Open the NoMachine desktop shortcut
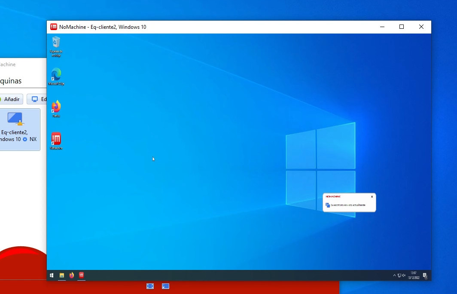457x294 pixels. pyautogui.click(x=56, y=139)
